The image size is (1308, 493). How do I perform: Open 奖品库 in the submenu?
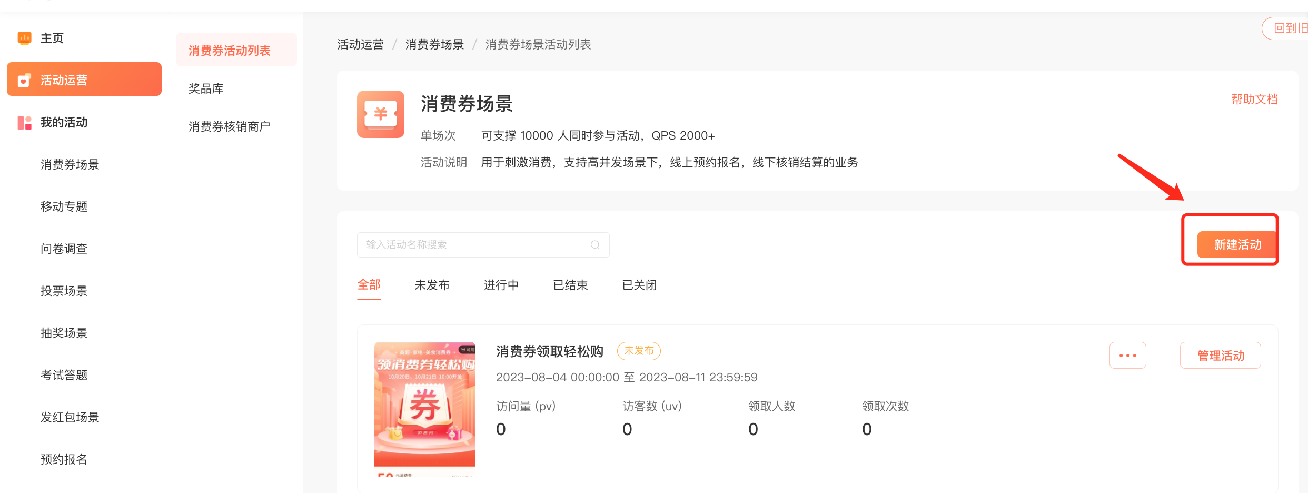[206, 88]
